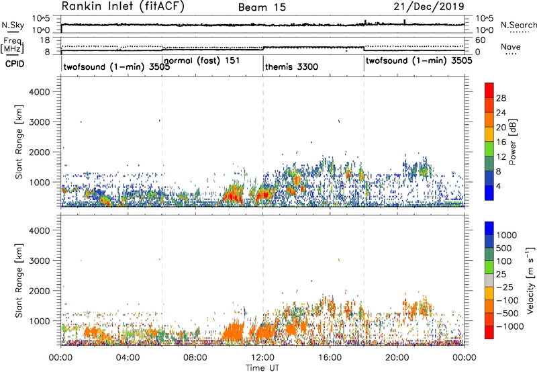
Task: Click the date '21/Dec/2019'
Action: tap(429, 7)
